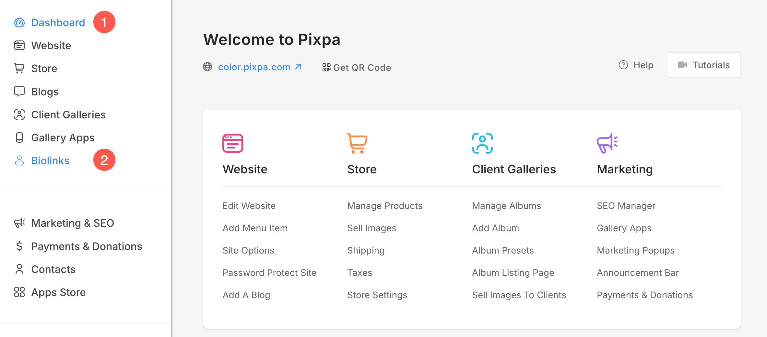Click the Blogs speech bubble icon
This screenshot has height=337, width=767.
[19, 92]
